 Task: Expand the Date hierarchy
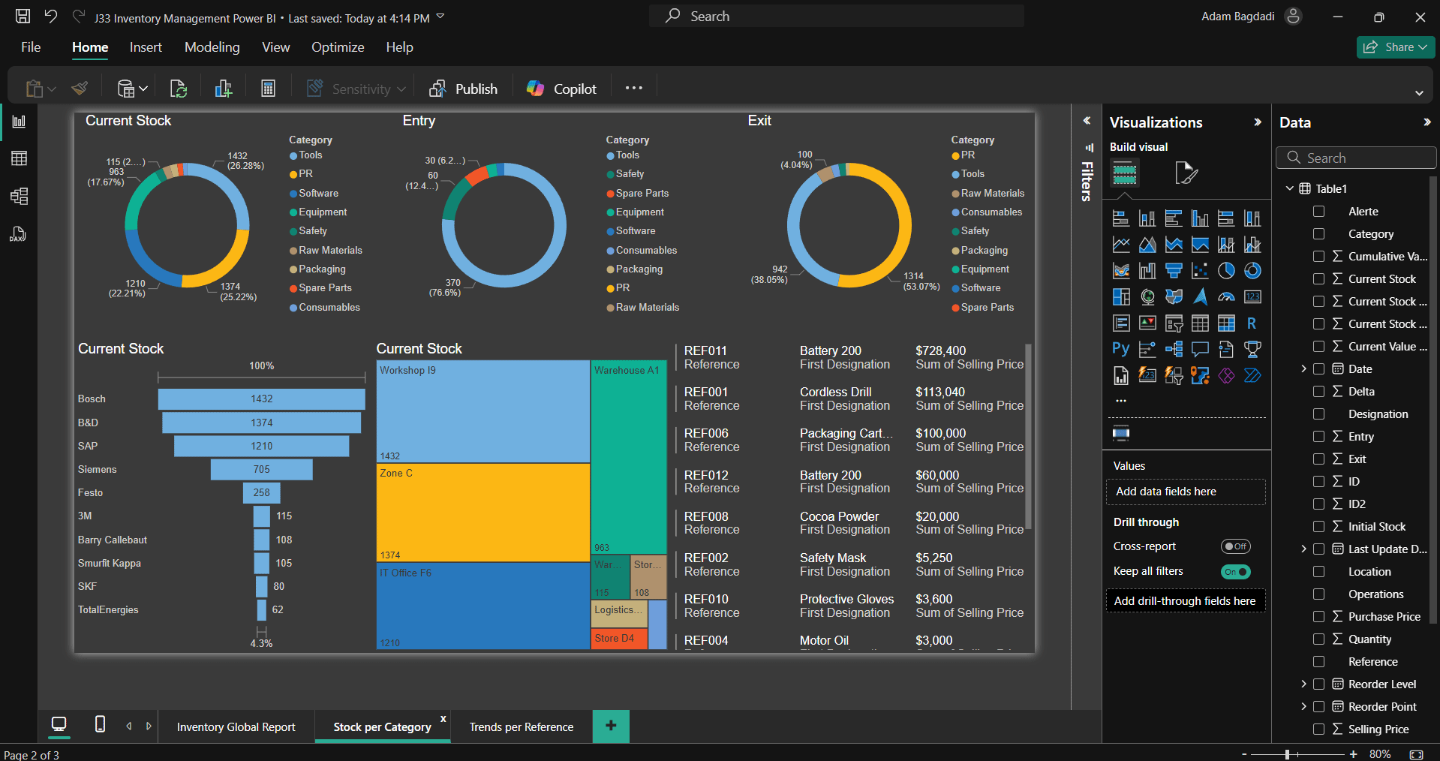[1305, 368]
